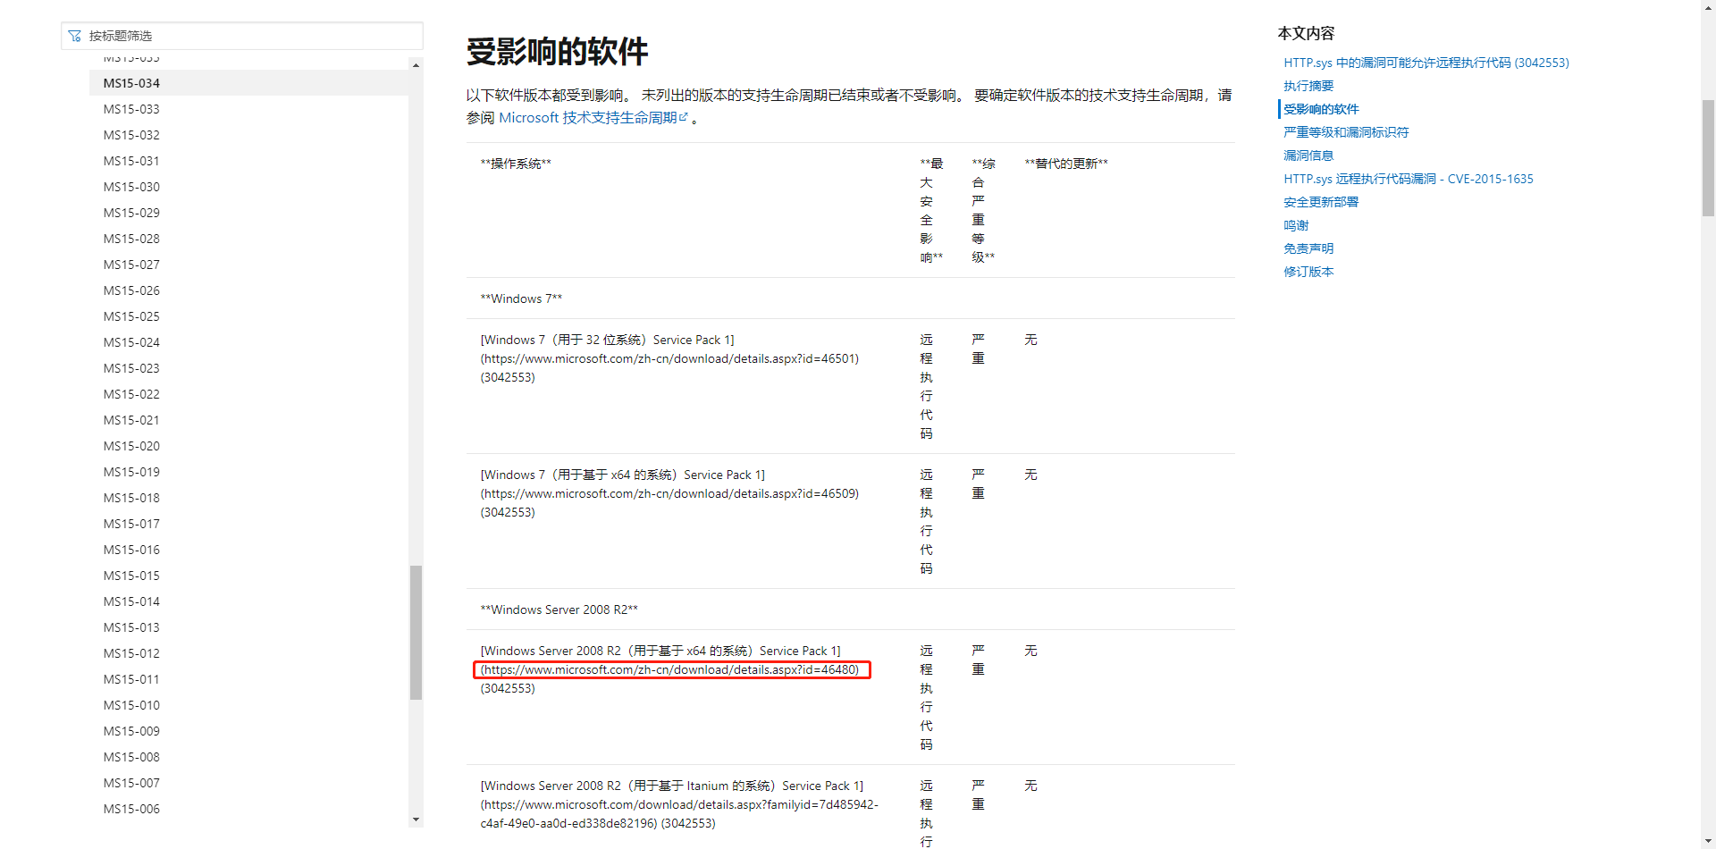The image size is (1716, 849).
Task: Open 严重等级和漏洞标识符 section link
Action: [1345, 131]
